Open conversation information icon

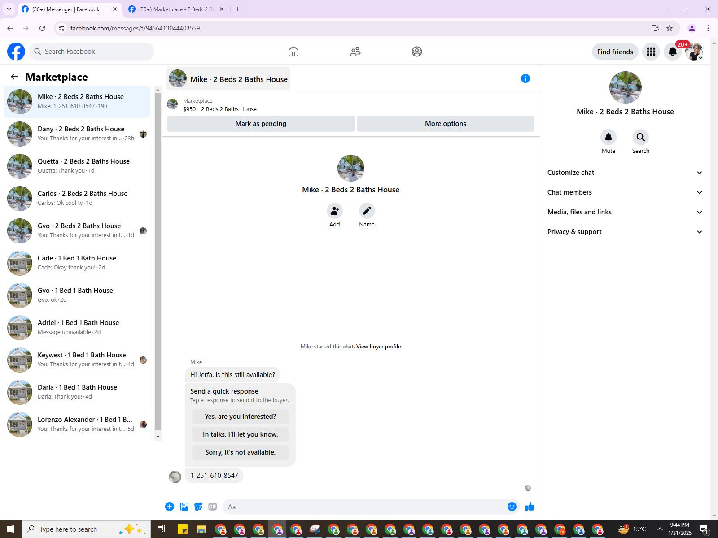click(525, 78)
